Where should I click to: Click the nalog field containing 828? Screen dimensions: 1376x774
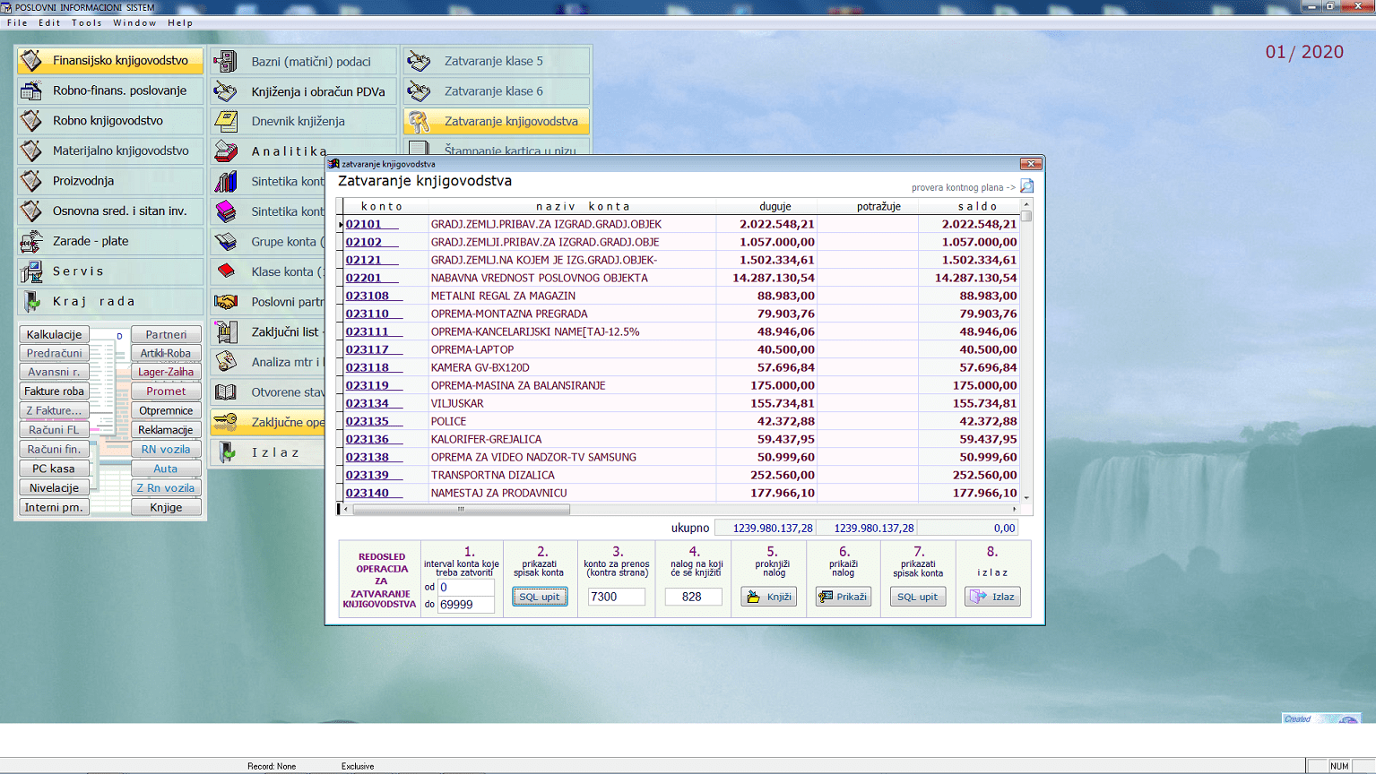(x=693, y=597)
